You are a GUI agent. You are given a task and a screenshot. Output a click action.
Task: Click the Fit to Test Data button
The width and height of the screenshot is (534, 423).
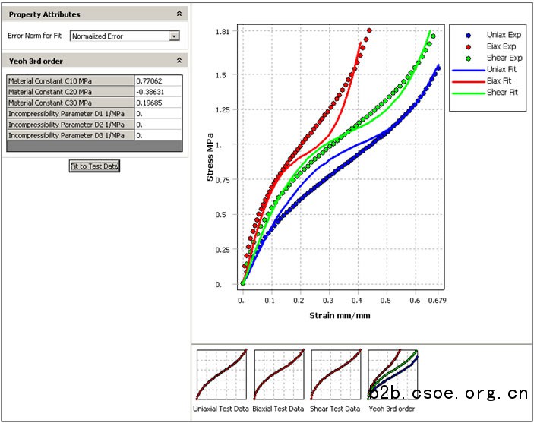[x=95, y=166]
